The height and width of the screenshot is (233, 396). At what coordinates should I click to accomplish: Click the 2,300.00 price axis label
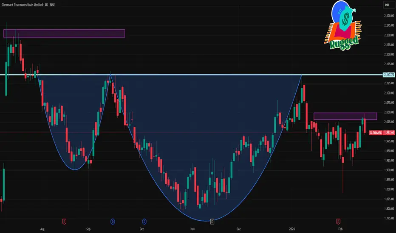(x=389, y=16)
